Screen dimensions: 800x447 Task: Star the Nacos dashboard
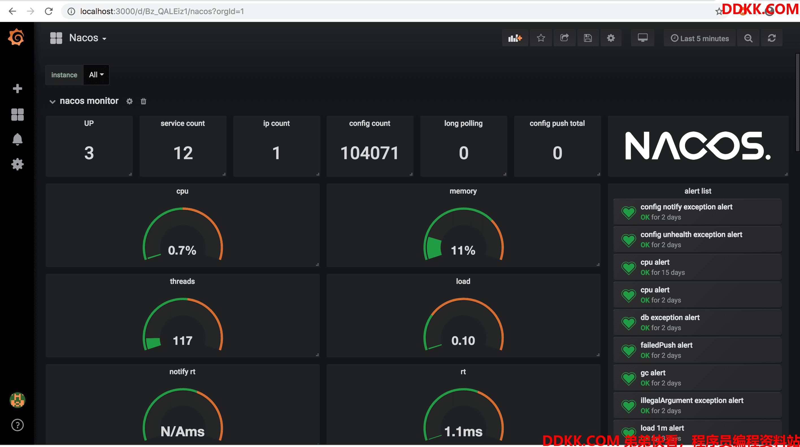click(x=541, y=38)
